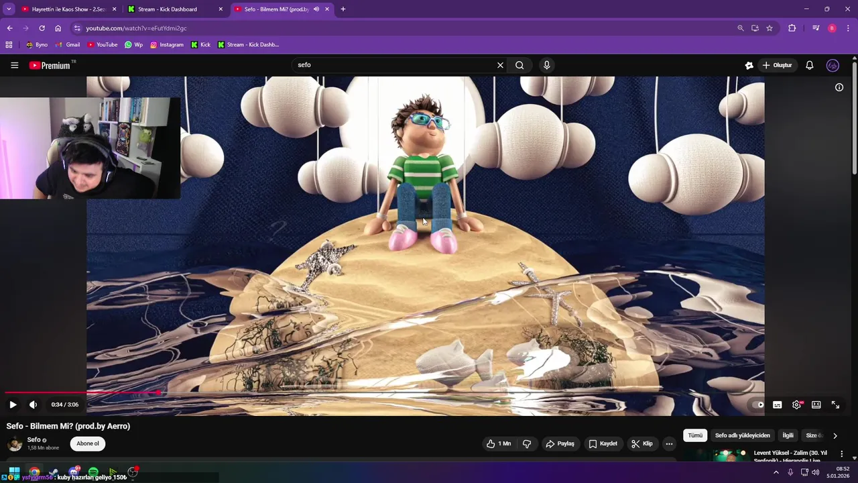Open the Kick bookmark
Screen dimensions: 858x483
click(x=200, y=45)
